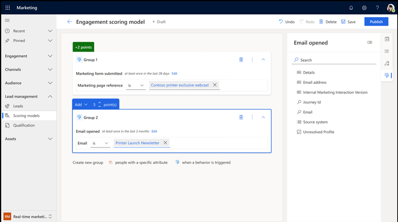This screenshot has width=398, height=222.
Task: Delete Group 2 with trash icon
Action: coord(241,117)
